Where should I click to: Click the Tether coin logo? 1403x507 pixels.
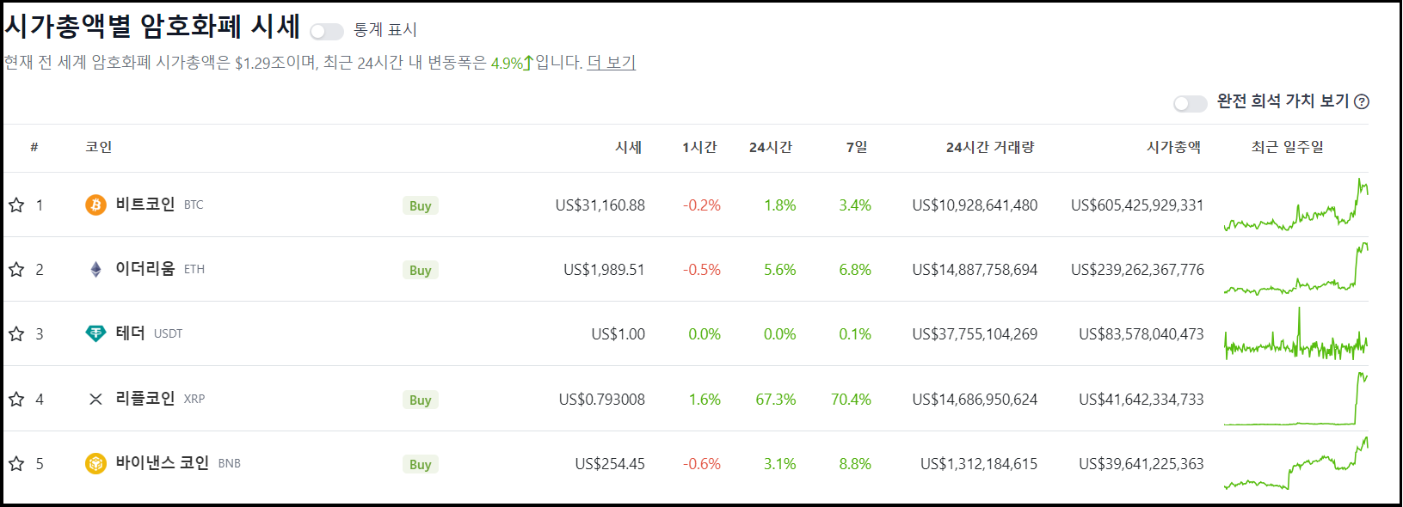pos(95,334)
